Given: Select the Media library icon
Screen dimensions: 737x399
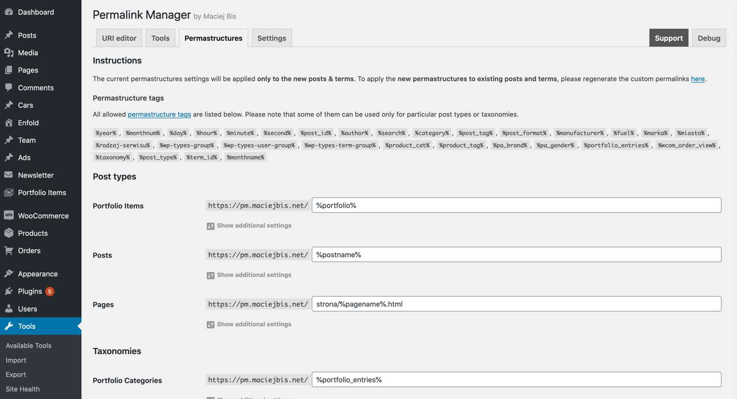Looking at the screenshot, I should pos(8,52).
